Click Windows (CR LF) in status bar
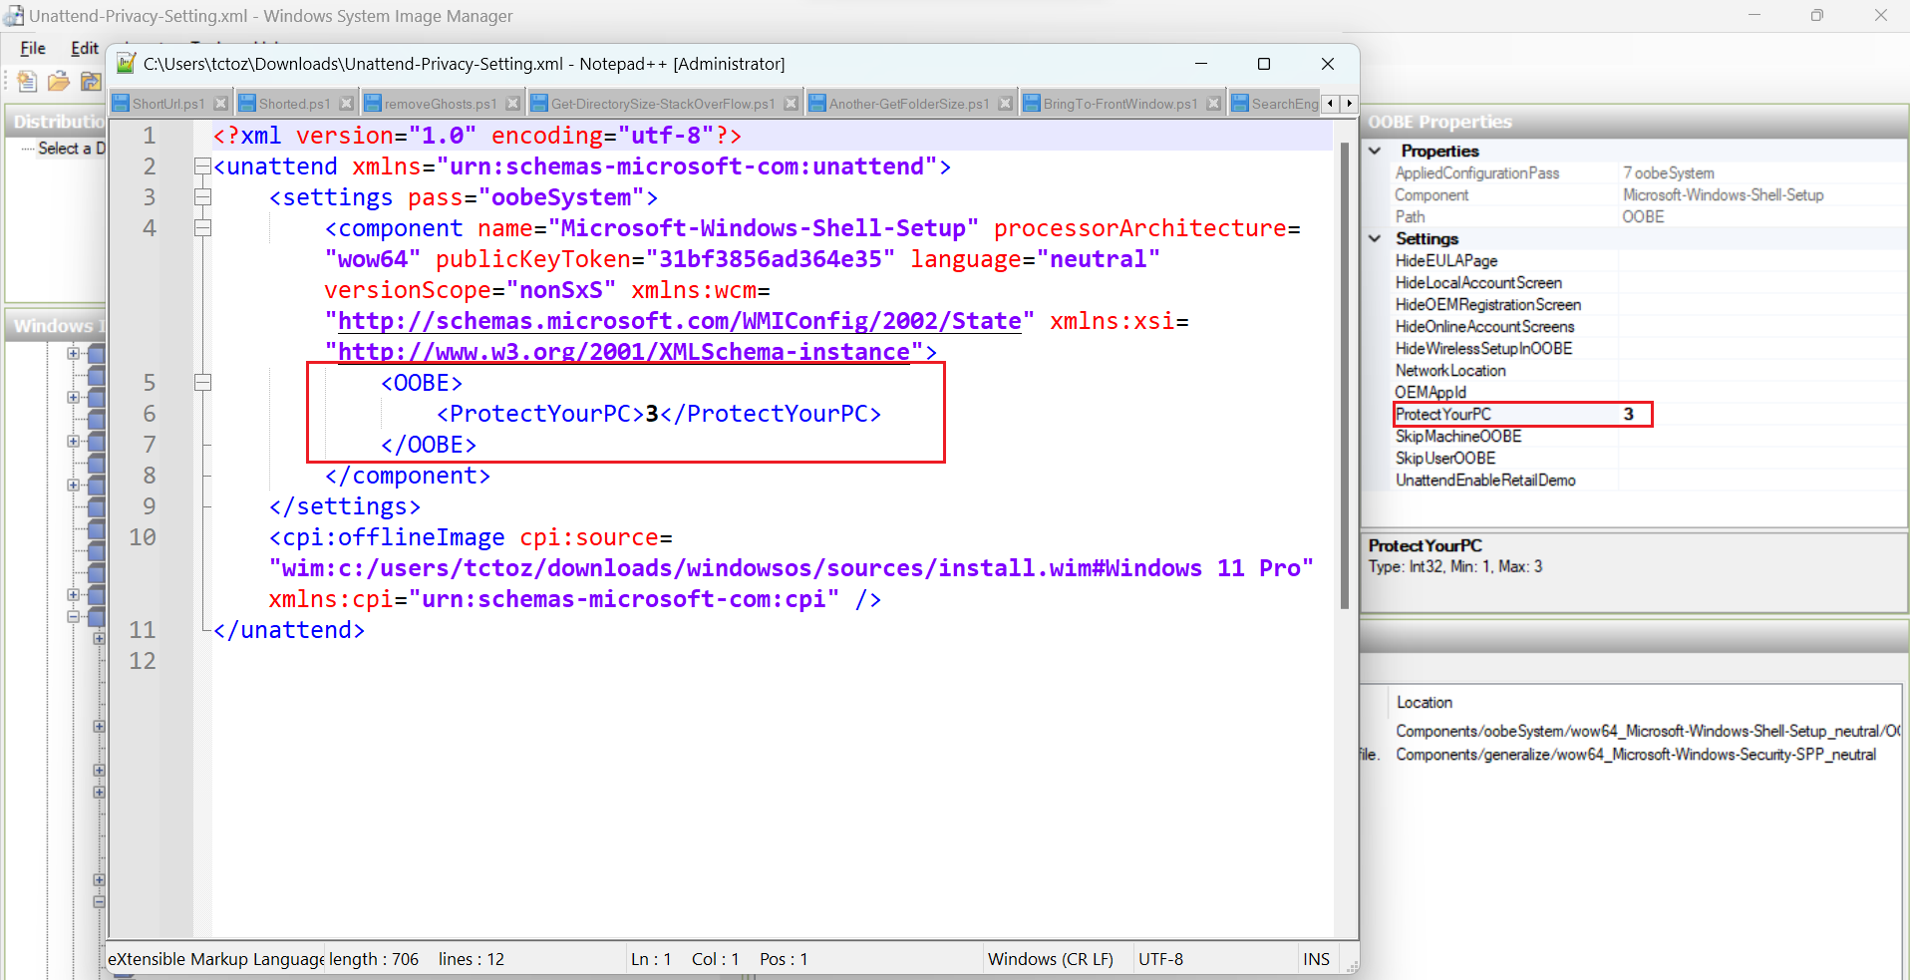1910x980 pixels. pos(1051,959)
